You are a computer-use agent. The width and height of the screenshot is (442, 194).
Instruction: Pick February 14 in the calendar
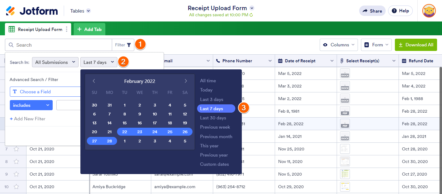(x=109, y=123)
